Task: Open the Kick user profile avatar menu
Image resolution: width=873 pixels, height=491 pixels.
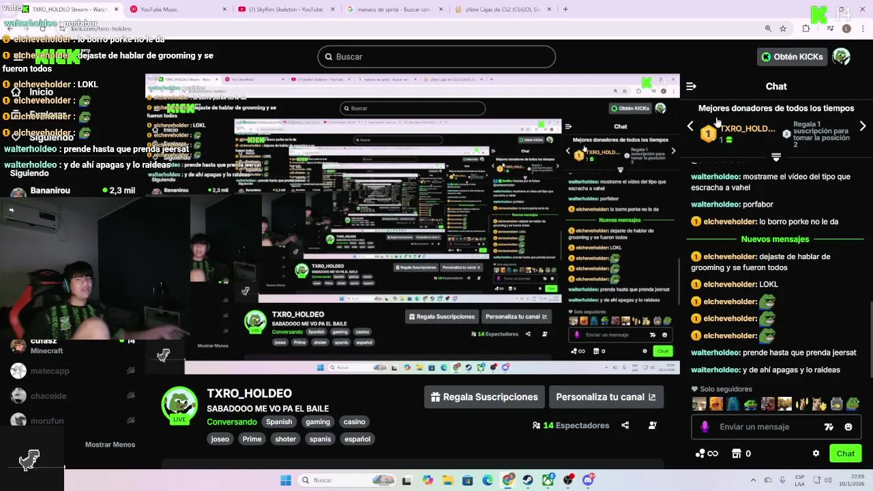Action: (842, 57)
